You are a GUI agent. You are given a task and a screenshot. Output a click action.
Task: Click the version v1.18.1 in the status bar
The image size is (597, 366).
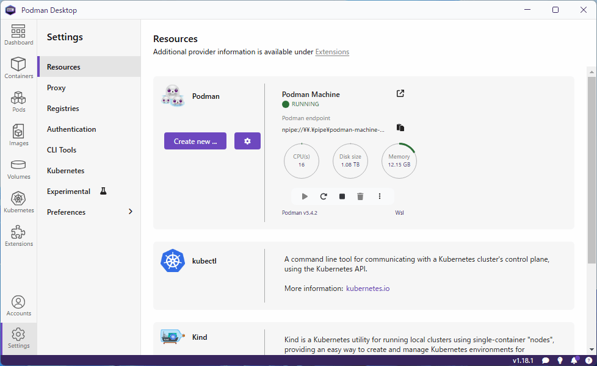pyautogui.click(x=523, y=361)
